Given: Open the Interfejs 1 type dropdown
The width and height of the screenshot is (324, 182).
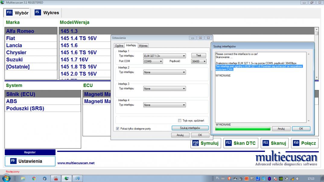Looking at the screenshot, I should [164, 56].
